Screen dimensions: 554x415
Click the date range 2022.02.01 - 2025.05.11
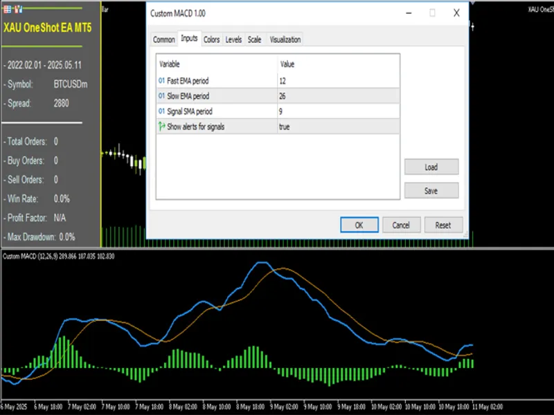44,65
